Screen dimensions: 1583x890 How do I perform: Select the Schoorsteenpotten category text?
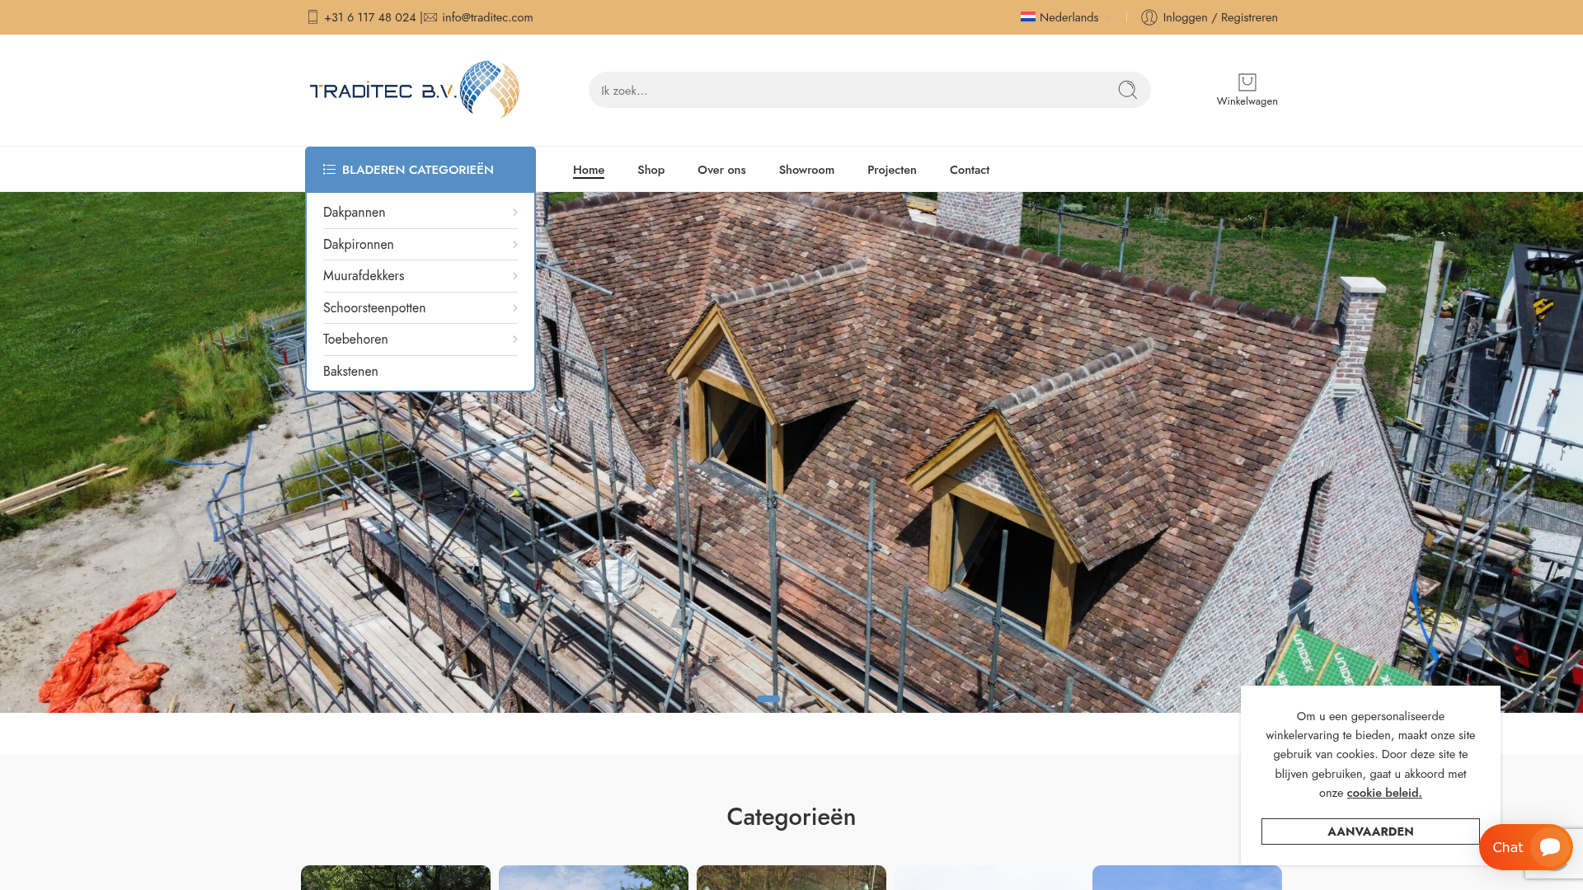(374, 308)
